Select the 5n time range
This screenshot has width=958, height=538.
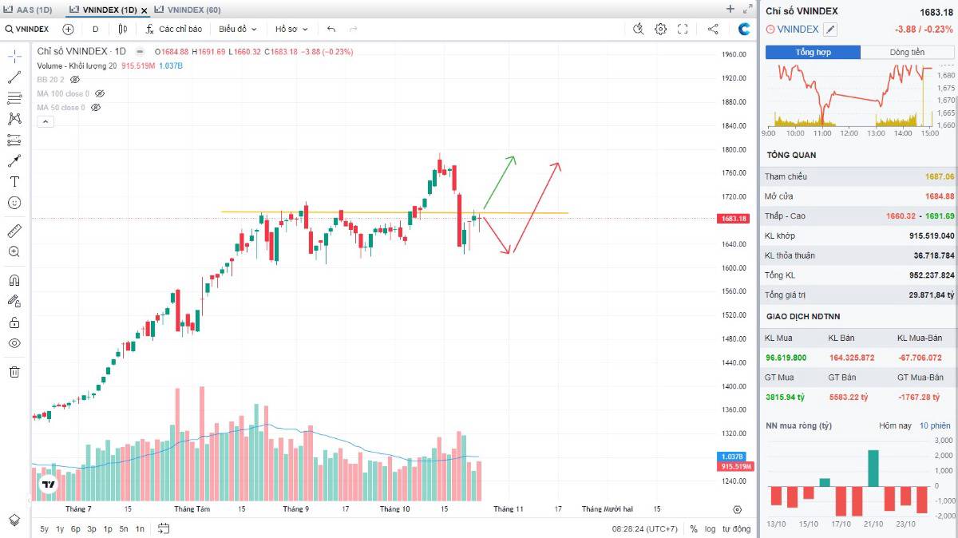tap(124, 528)
